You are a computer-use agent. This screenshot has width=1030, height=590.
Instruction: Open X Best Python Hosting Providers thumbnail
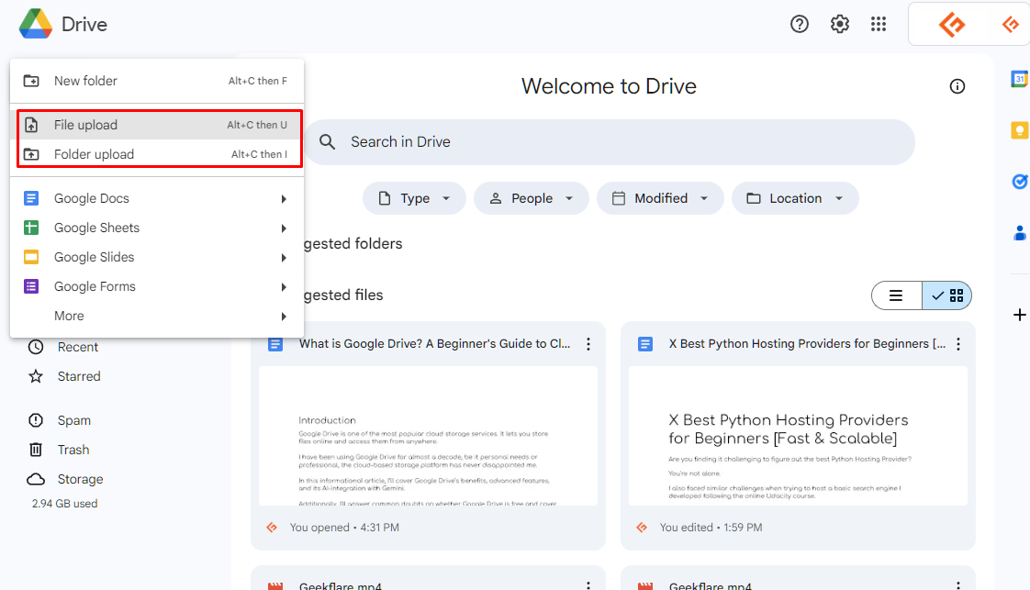pyautogui.click(x=798, y=436)
